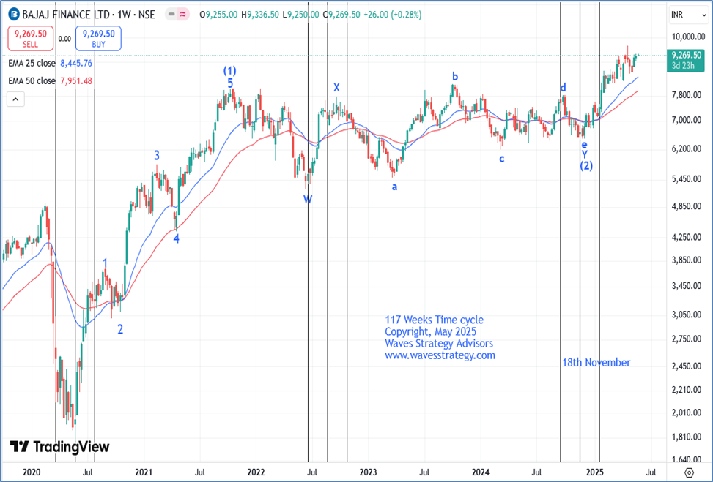This screenshot has width=713, height=482.
Task: Select the '(2)' wave label
Action: tap(586, 166)
